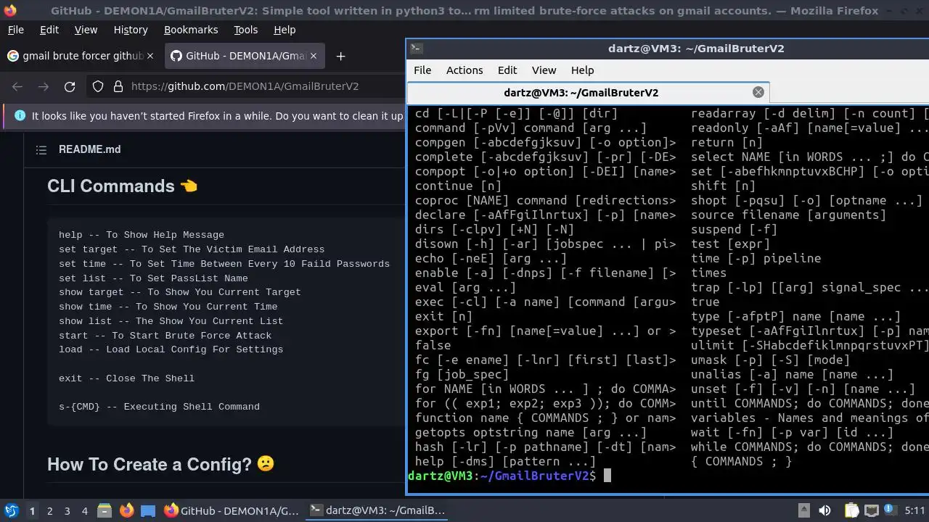Screen dimensions: 929x522
Task: Switch to workspace 4
Action: pos(84,510)
